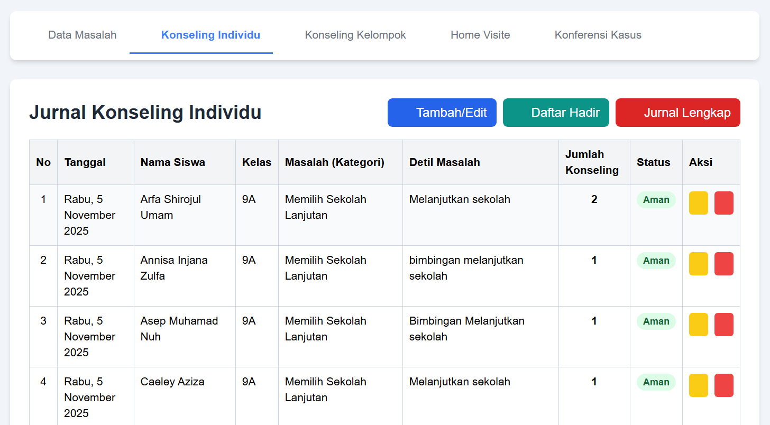Open the Konseling Kelompok tab
The image size is (770, 425).
tap(355, 35)
